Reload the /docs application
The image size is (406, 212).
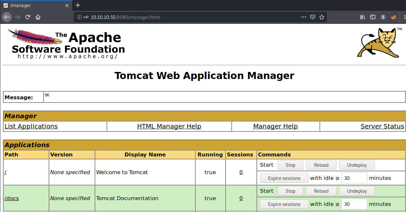click(x=321, y=191)
